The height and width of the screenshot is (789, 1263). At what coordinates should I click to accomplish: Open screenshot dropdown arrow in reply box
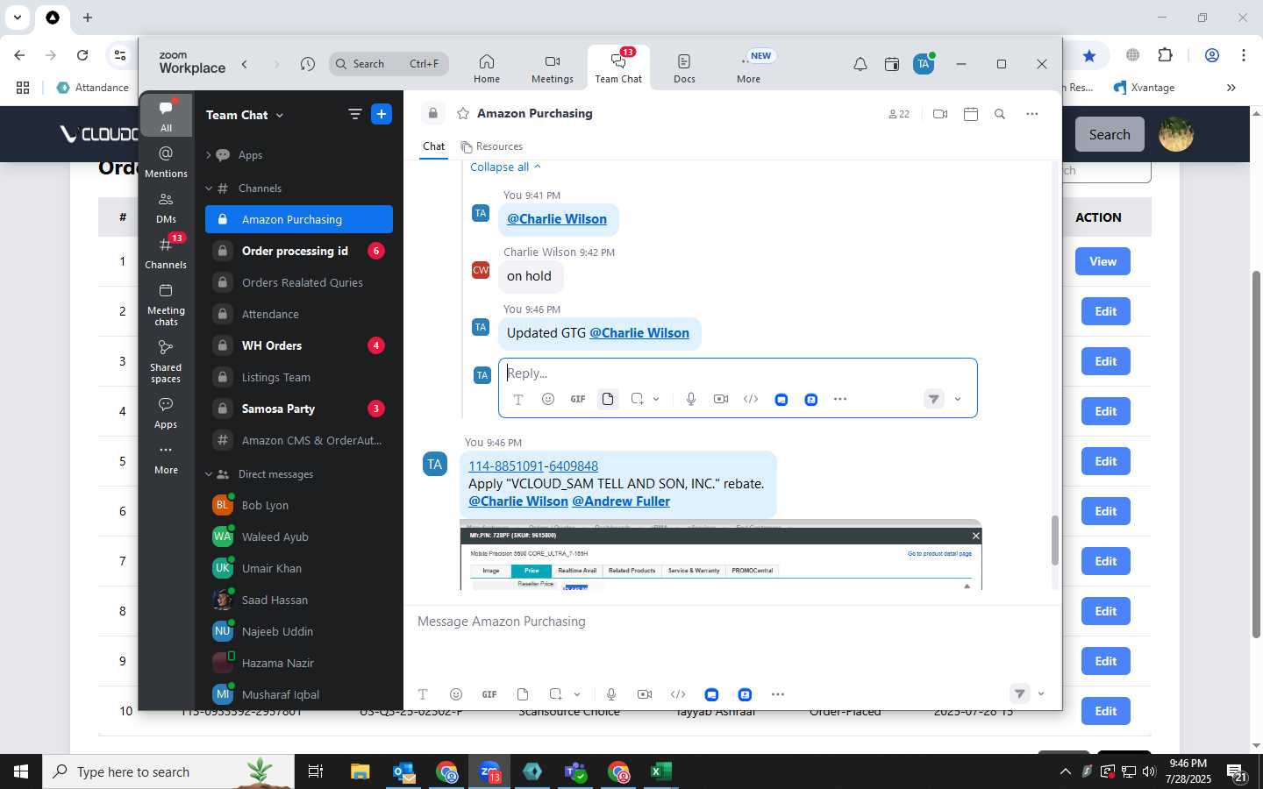point(656,399)
